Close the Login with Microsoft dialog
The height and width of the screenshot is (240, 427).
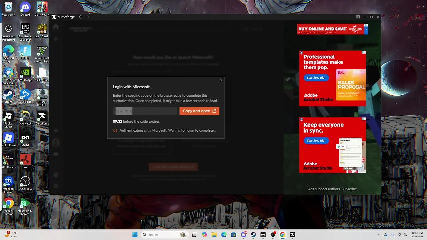(221, 80)
